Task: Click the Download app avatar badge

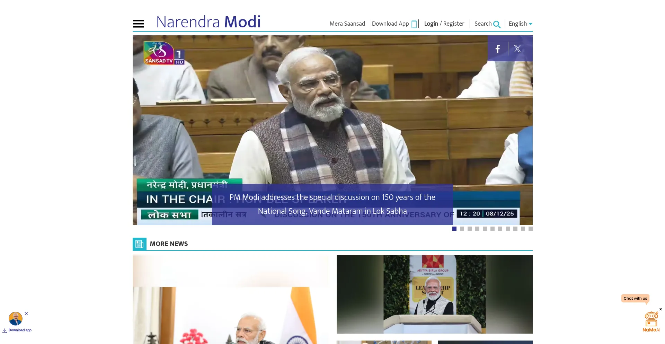Action: [x=16, y=319]
